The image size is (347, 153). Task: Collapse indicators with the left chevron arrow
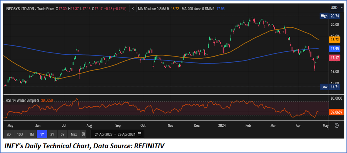[133, 9]
